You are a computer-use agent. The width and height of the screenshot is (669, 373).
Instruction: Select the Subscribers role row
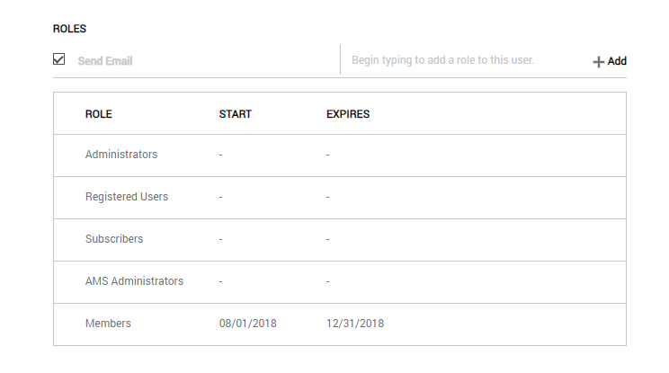pos(114,239)
